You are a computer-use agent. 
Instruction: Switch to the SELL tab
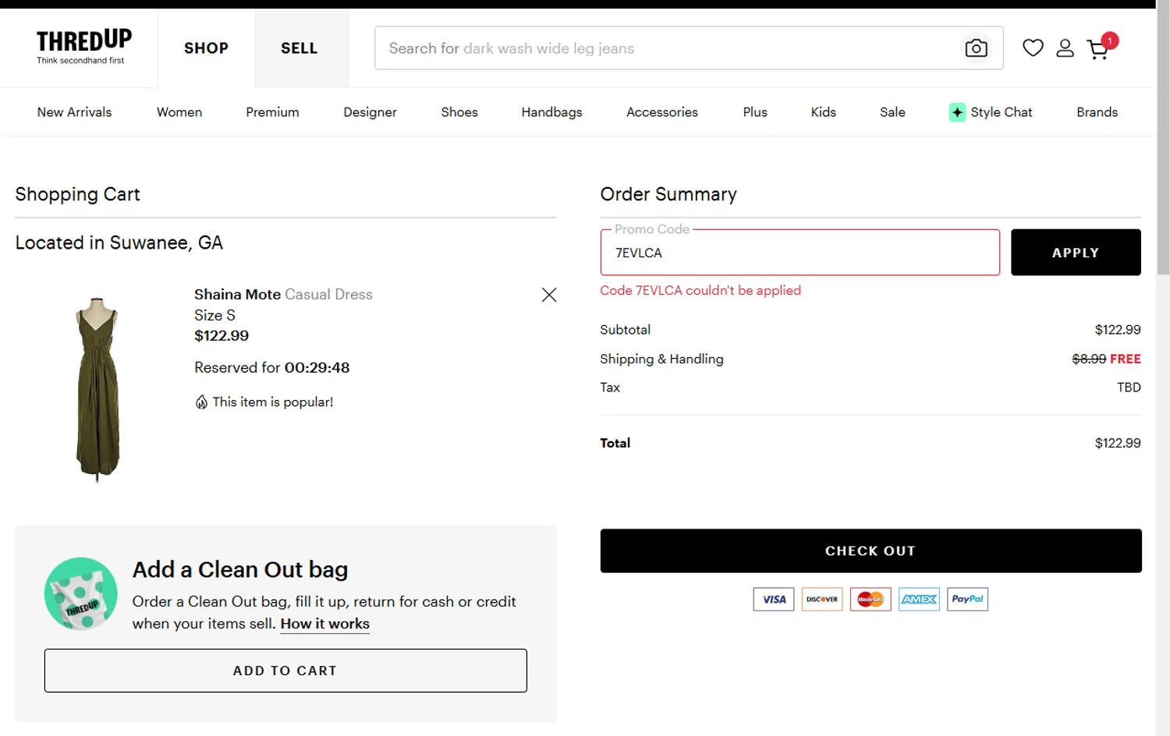coord(300,48)
